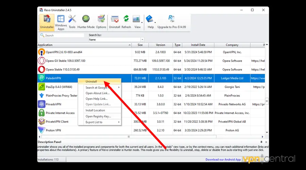Sort by Version column header
This screenshot has height=170, width=306.
(160, 45)
